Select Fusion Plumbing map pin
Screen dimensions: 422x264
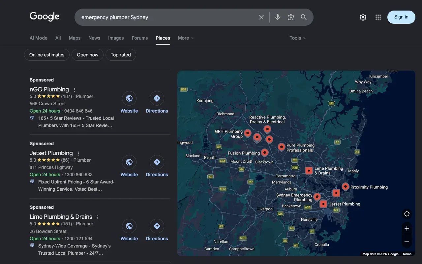[x=265, y=152]
